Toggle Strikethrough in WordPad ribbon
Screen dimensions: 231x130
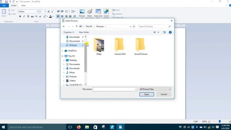pyautogui.click(x=32, y=16)
